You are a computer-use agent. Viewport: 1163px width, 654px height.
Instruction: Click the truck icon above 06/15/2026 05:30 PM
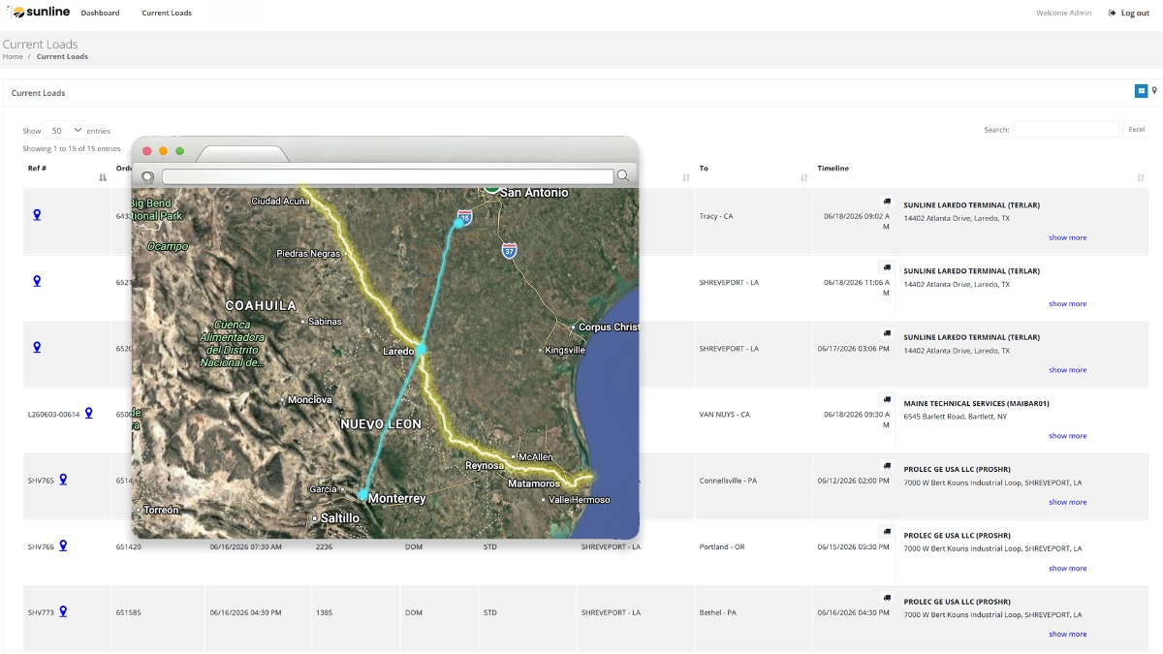point(886,531)
